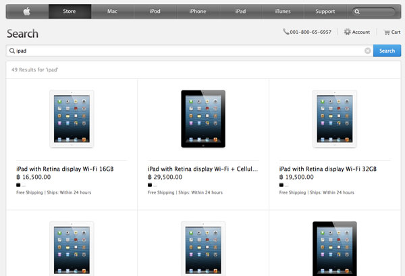Go to the iPod section
This screenshot has width=405, height=276.
click(155, 11)
